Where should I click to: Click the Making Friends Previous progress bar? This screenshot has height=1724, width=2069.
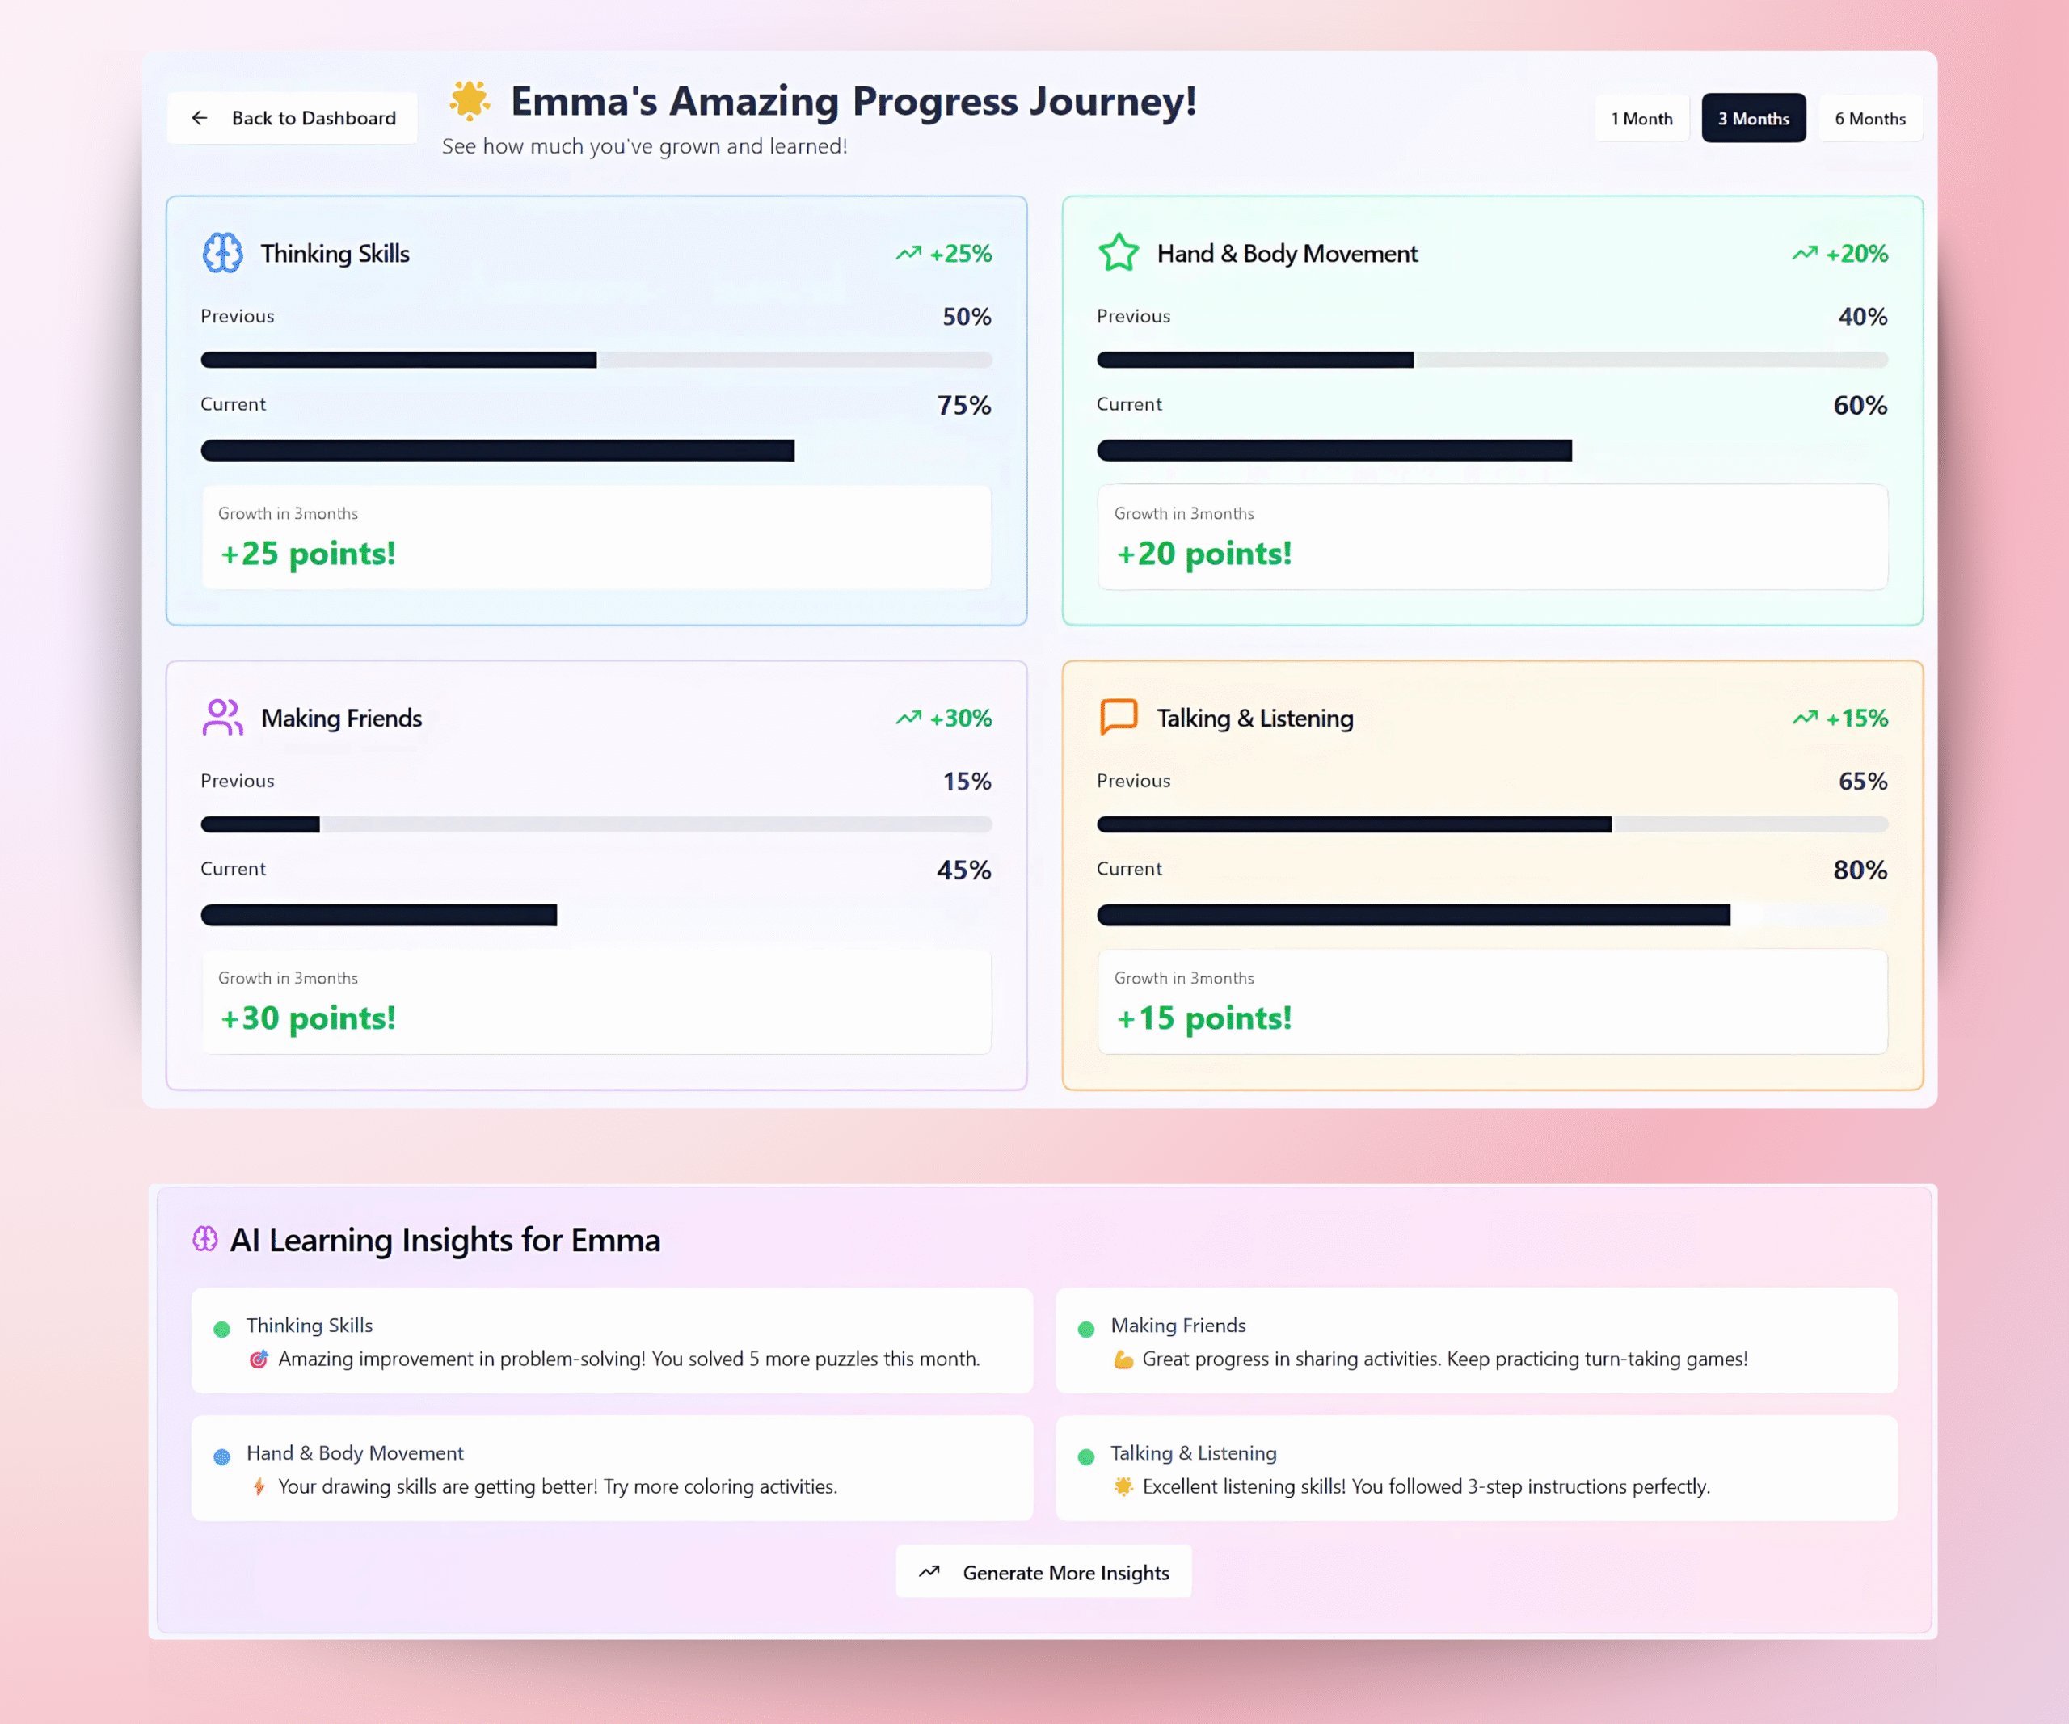click(x=596, y=824)
